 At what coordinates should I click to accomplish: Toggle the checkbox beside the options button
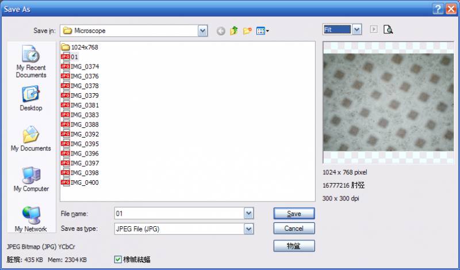pos(118,260)
